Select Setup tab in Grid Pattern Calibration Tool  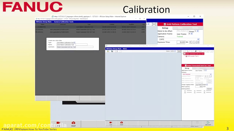(x=165, y=28)
